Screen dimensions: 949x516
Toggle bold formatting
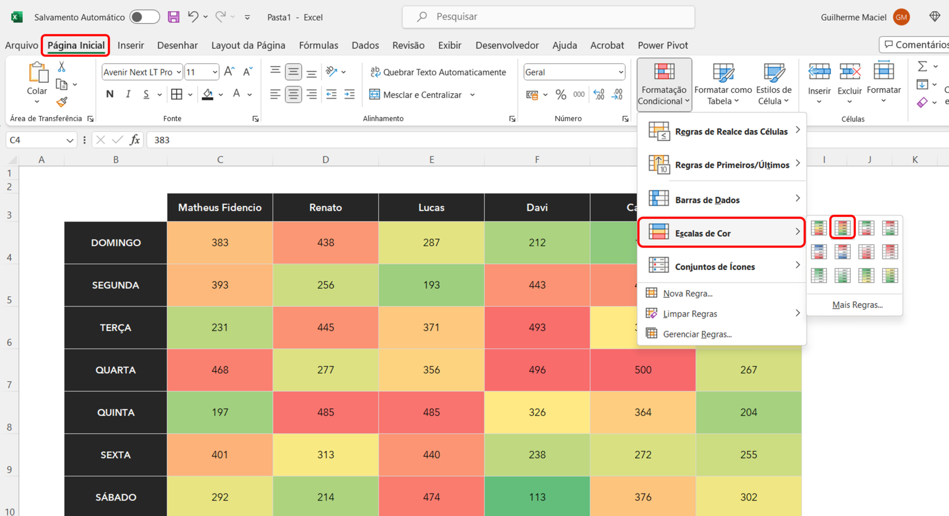click(109, 94)
